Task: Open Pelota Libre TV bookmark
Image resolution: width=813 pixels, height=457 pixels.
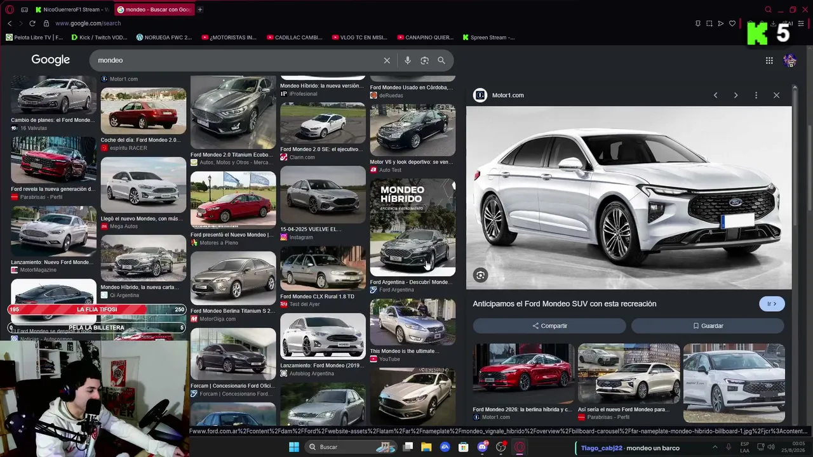Action: click(x=34, y=37)
